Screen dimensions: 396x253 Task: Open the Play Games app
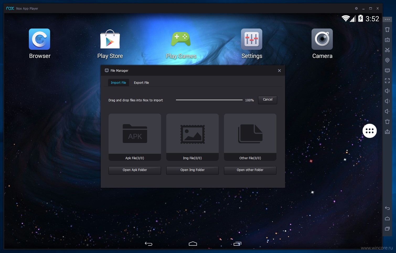(x=181, y=39)
